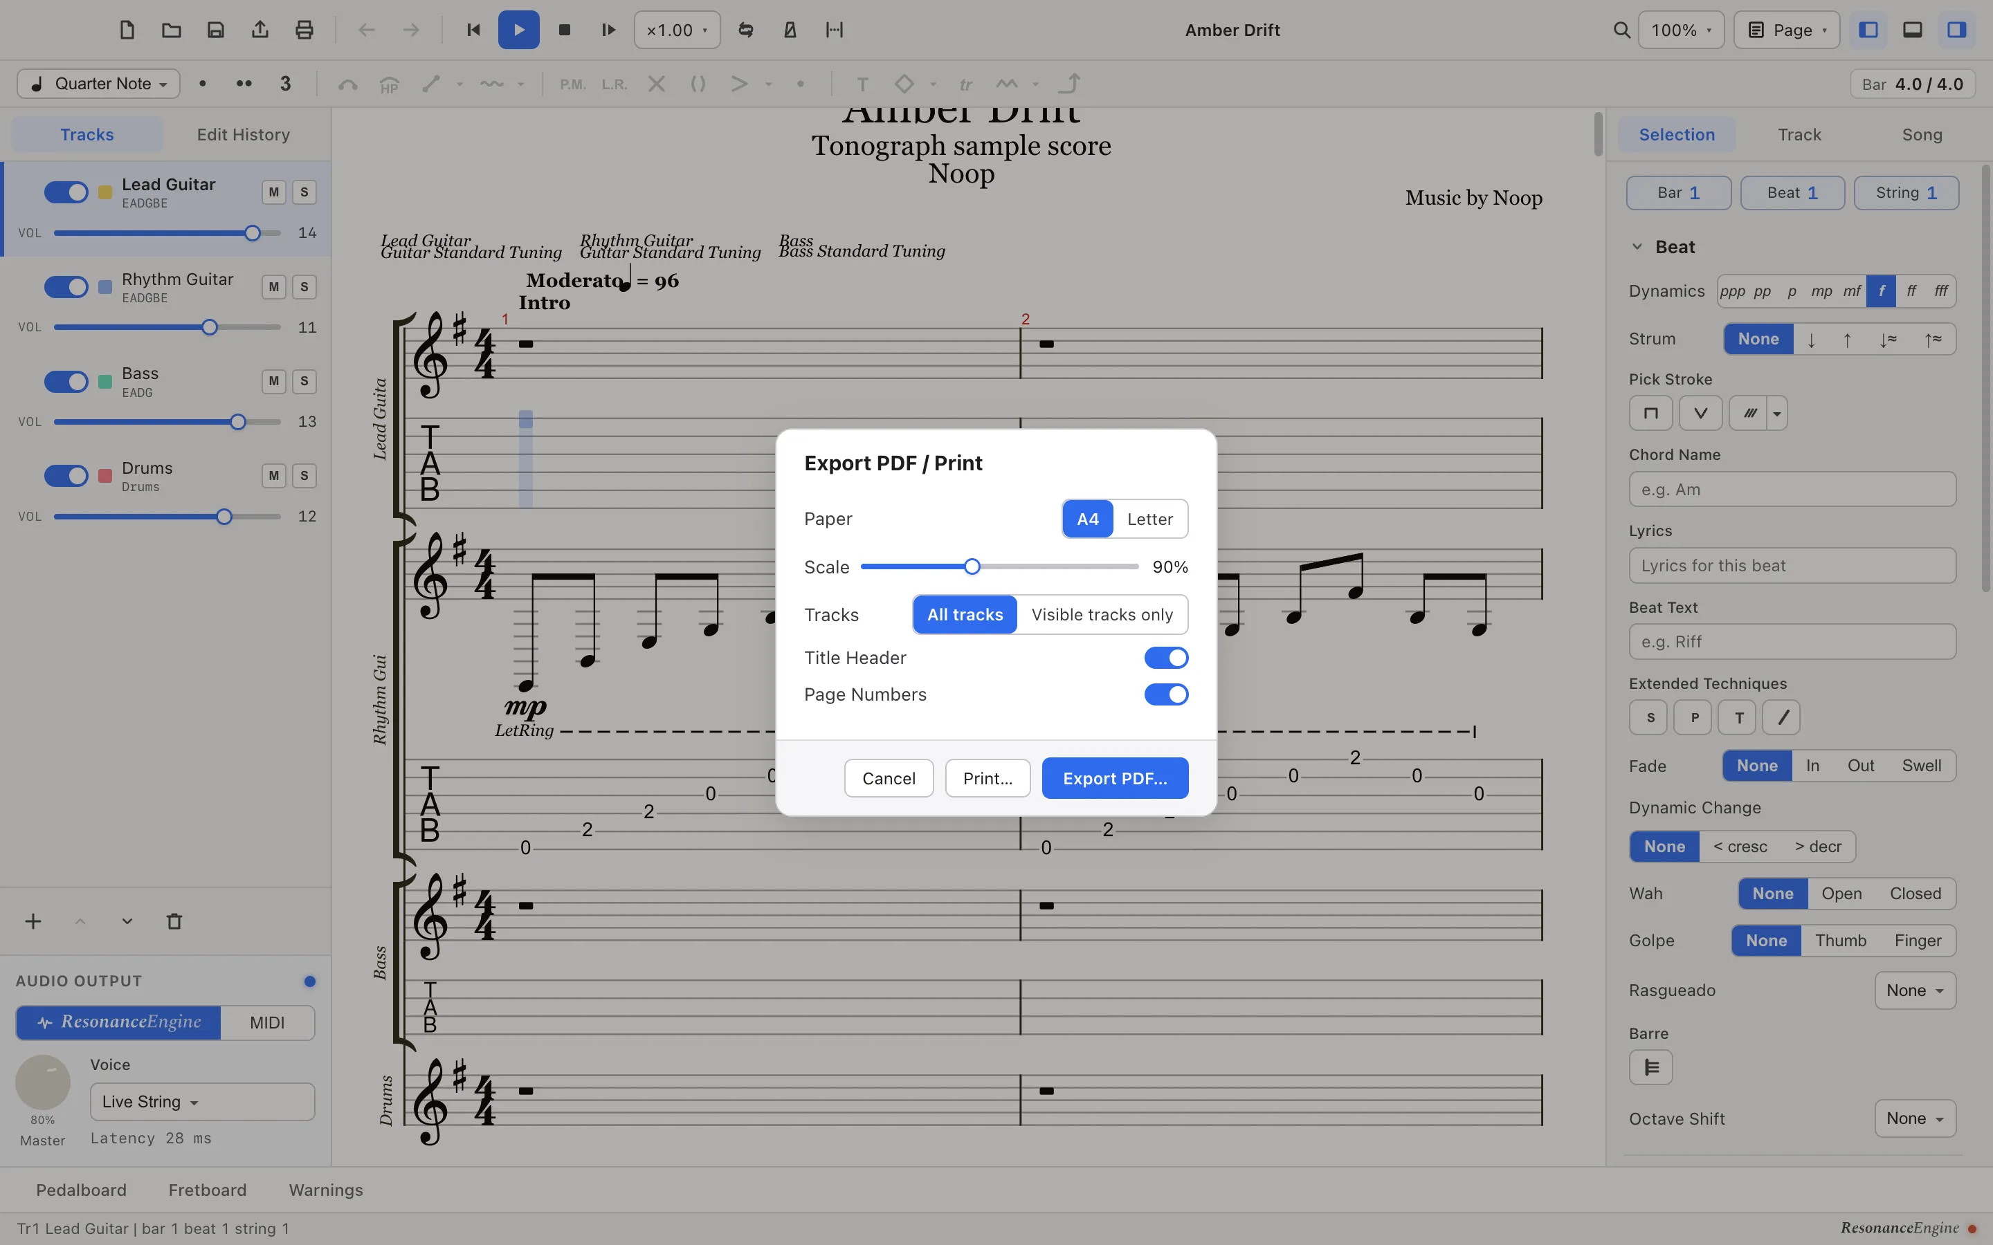Toggle ghost note parentheses icon
The height and width of the screenshot is (1245, 1993).
point(698,84)
